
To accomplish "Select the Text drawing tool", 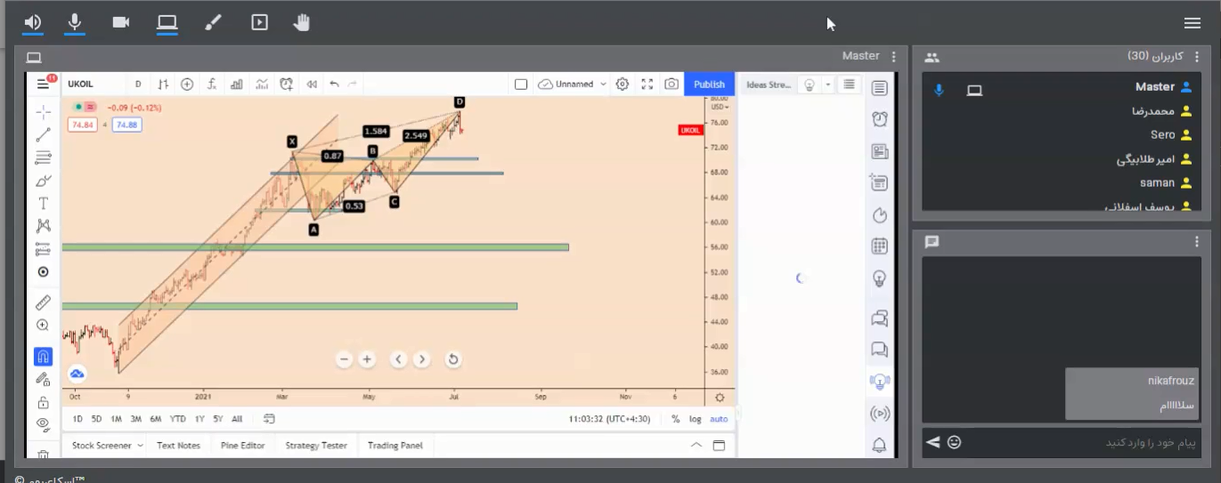I will tap(43, 204).
